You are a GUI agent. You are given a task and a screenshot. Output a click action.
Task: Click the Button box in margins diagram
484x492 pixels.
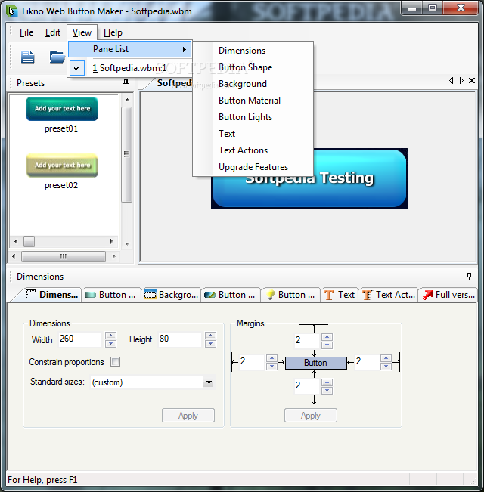[x=316, y=363]
